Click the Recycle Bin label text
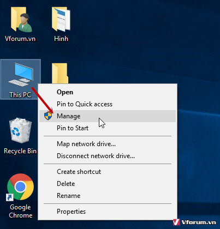This screenshot has width=220, height=229. 20,151
